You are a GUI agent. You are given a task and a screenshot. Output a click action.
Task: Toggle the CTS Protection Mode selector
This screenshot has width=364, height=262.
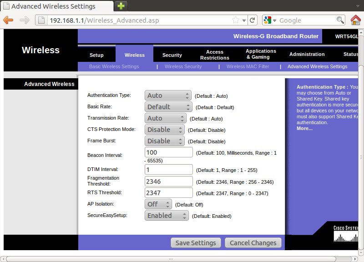point(164,130)
